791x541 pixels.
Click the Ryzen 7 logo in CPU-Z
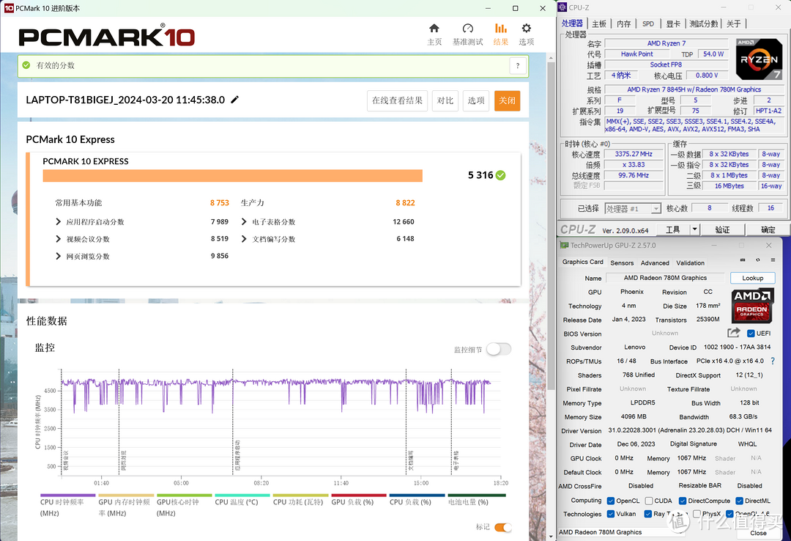759,59
